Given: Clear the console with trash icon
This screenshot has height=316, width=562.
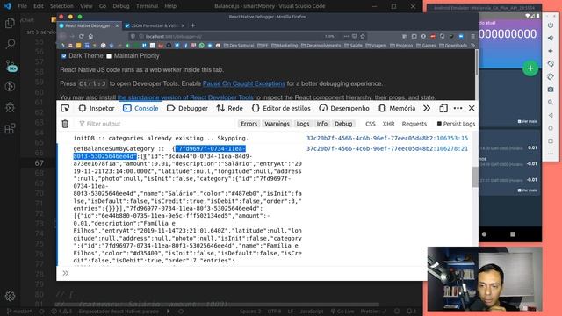Looking at the screenshot, I should 65,124.
